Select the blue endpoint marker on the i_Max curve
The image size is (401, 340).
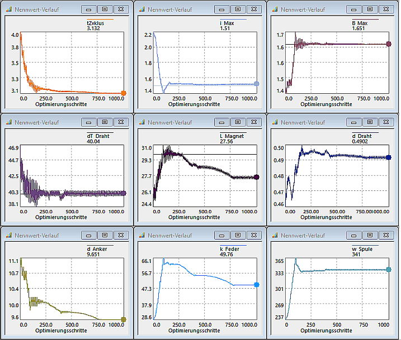(x=257, y=84)
